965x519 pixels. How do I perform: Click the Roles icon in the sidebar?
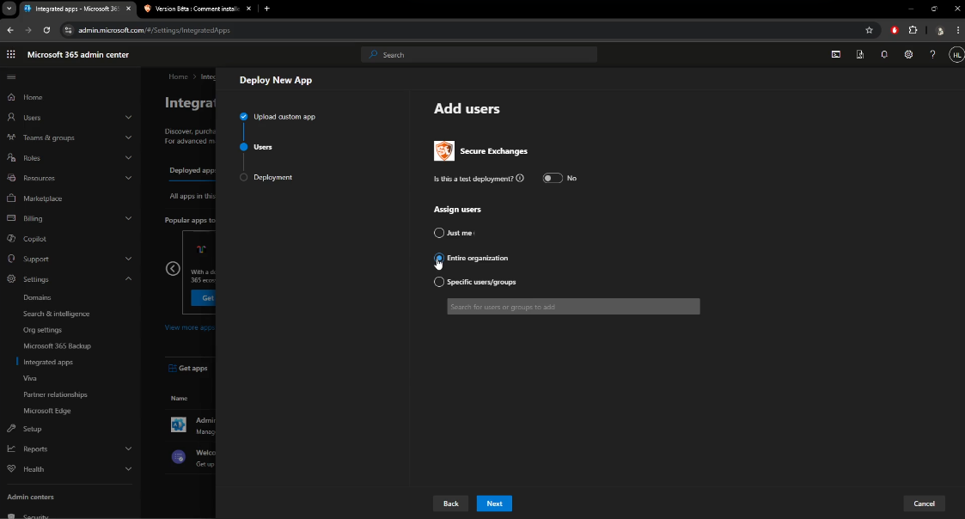(11, 157)
